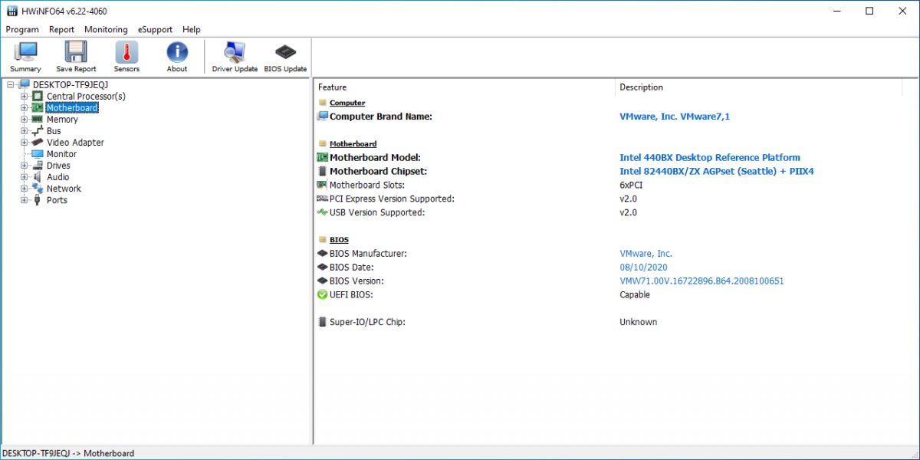
Task: Click the Feature column header
Action: [333, 87]
